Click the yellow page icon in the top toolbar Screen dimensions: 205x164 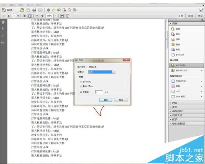(x=69, y=10)
